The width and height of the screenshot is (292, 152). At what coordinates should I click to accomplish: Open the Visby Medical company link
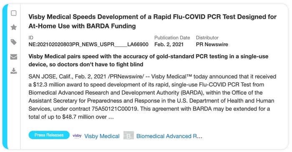click(102, 136)
